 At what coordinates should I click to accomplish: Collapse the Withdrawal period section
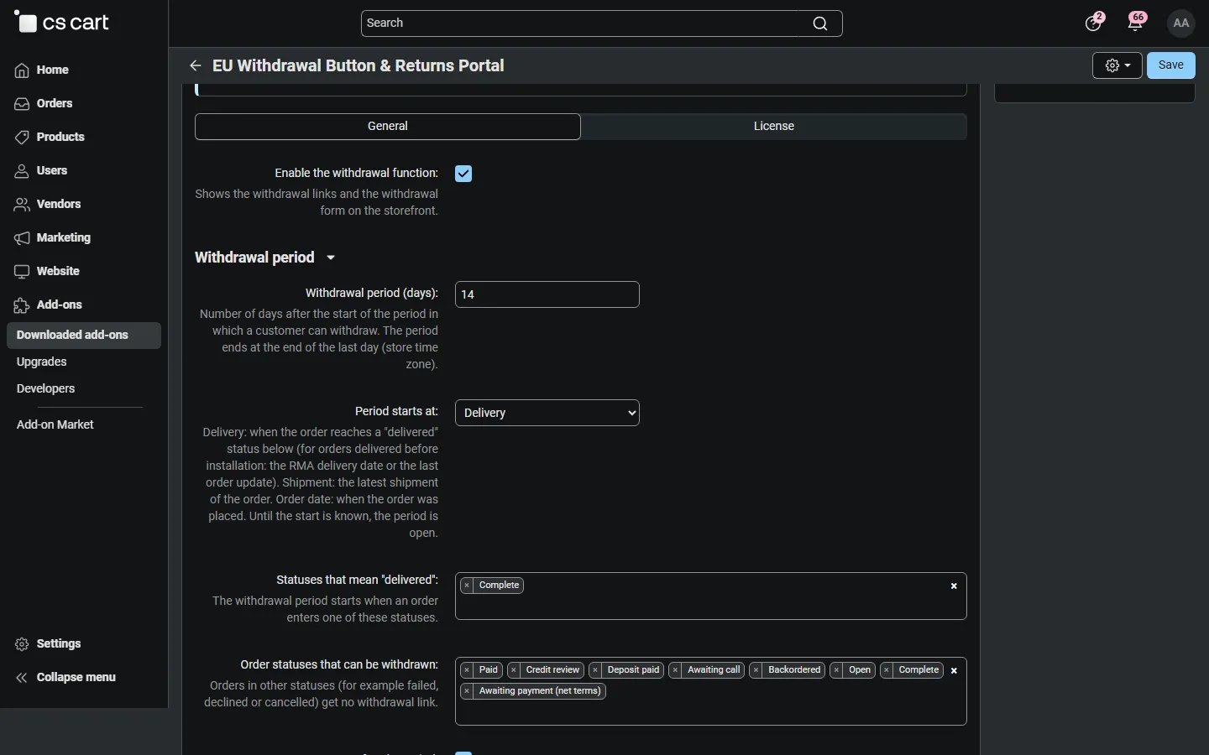tap(265, 258)
